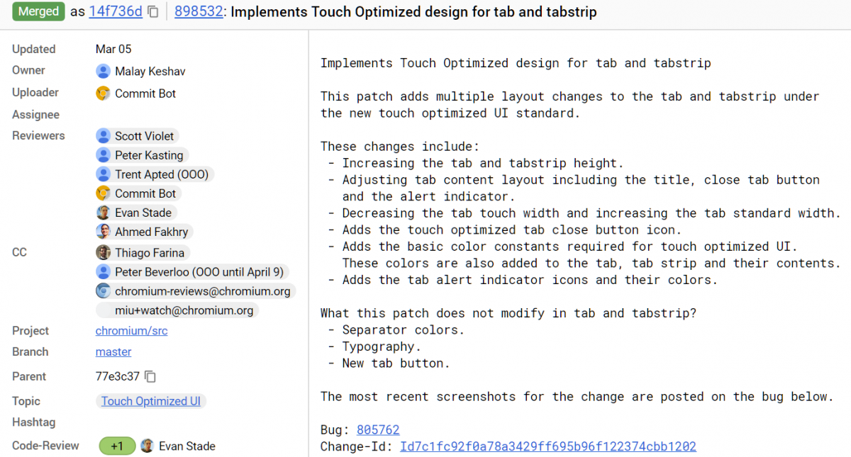Click the Commit Bot uploader avatar
This screenshot has height=457, width=851.
click(x=104, y=93)
